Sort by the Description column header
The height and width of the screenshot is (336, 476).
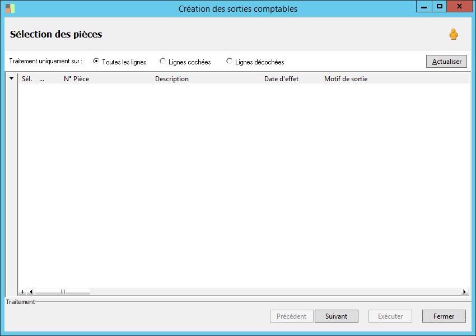[x=172, y=79]
